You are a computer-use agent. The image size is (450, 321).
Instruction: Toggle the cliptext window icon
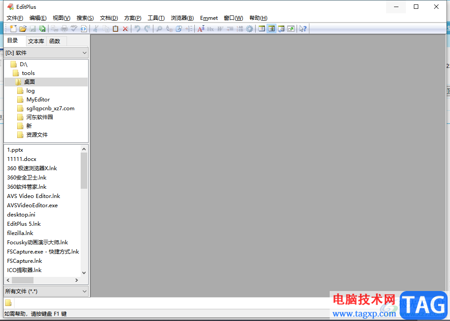coord(261,28)
